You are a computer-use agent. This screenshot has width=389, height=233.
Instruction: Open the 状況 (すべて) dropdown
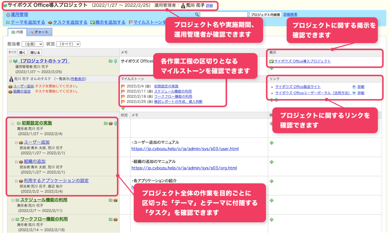[68, 44]
